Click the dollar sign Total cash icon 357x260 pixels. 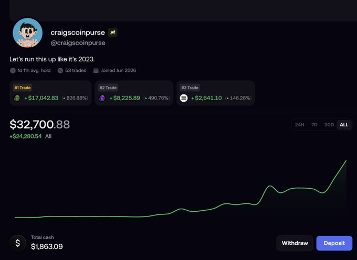tap(18, 243)
